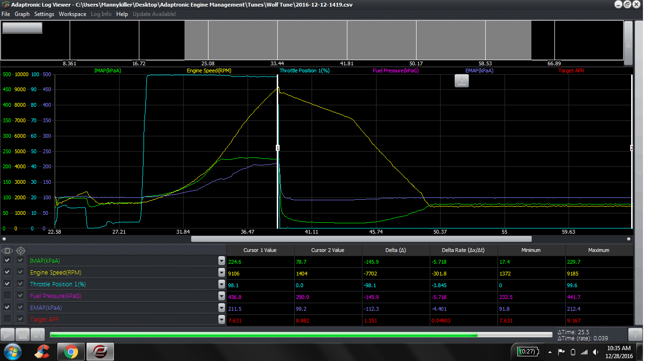Click the Update Available! link

click(x=154, y=14)
